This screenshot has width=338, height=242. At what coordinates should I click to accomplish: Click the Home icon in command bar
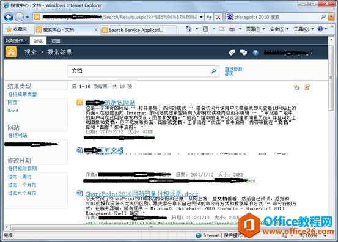[189, 29]
